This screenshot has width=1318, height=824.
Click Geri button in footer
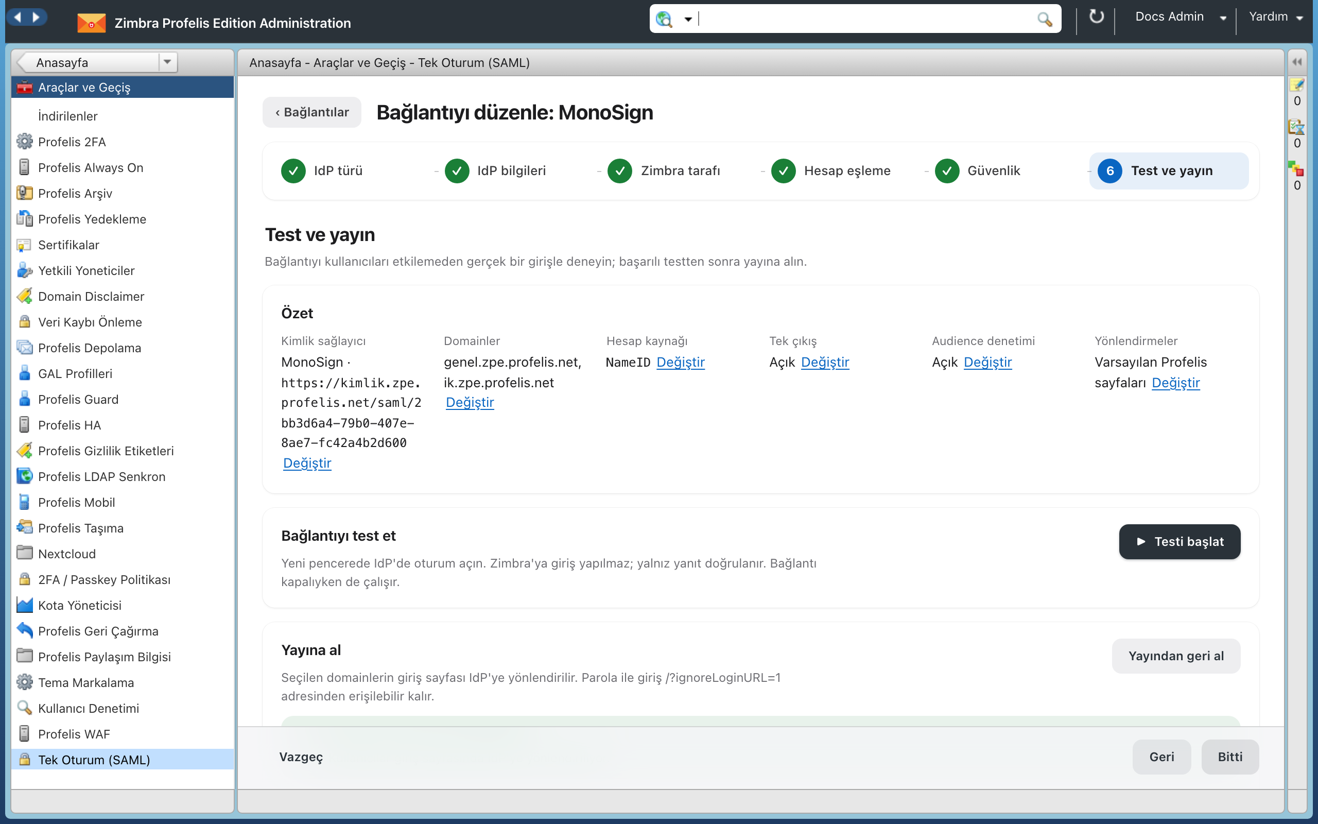1161,757
